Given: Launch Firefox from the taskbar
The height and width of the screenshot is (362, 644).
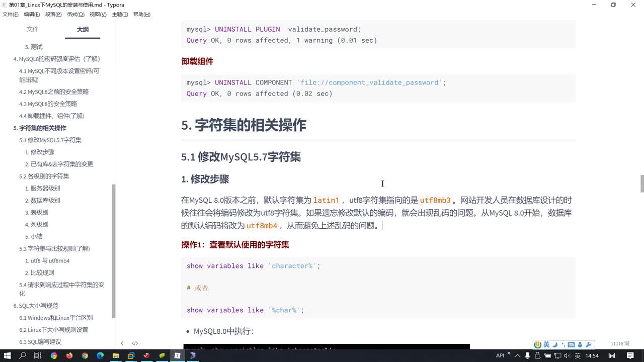Looking at the screenshot, I should click(x=69, y=355).
